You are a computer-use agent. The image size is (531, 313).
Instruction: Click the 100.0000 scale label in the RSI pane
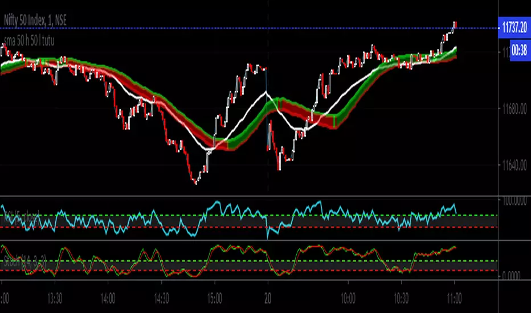coord(514,201)
